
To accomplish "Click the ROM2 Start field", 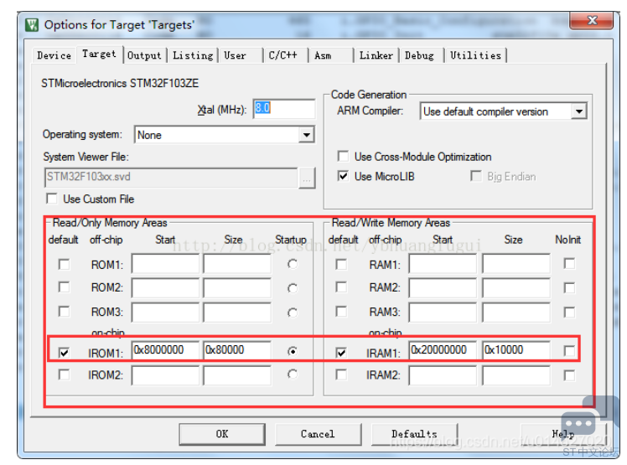I will coord(165,288).
